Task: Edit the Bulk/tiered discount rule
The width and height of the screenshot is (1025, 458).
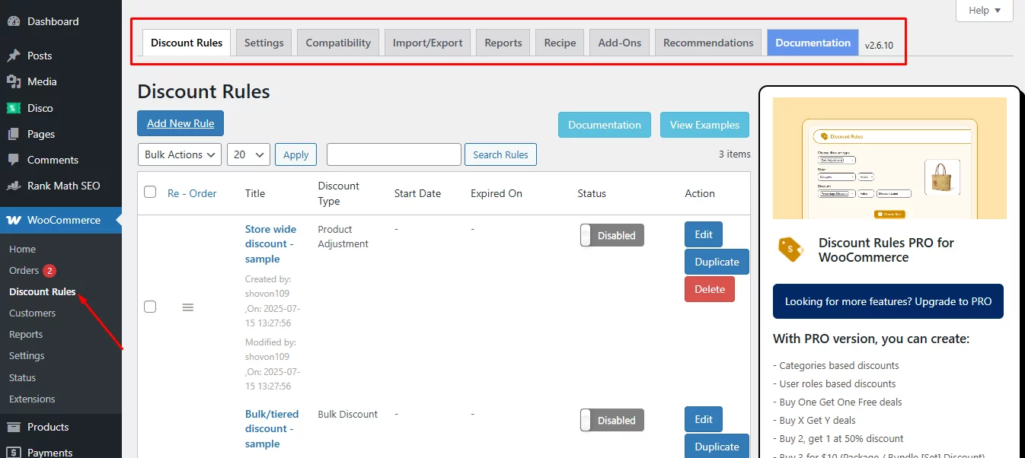Action: click(704, 419)
